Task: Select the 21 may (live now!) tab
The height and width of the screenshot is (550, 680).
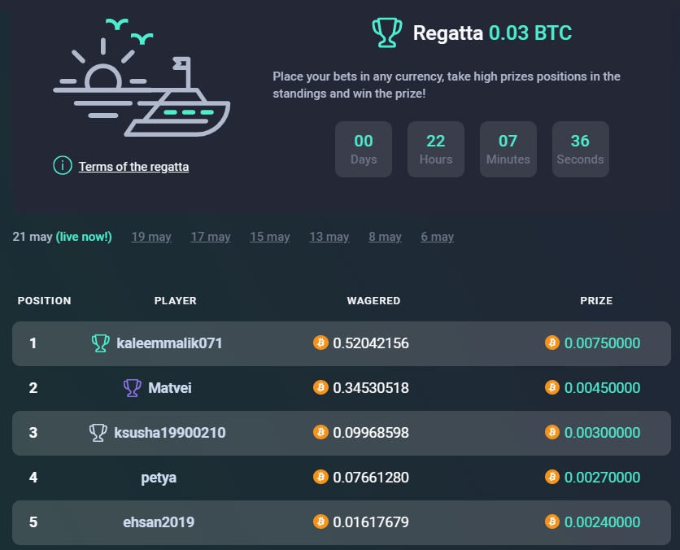Action: pyautogui.click(x=62, y=237)
